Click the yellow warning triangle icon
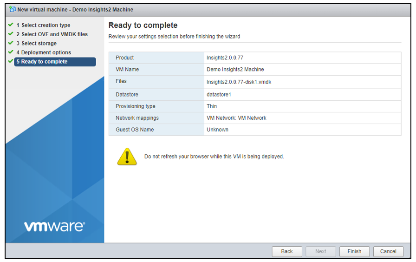Image resolution: width=416 pixels, height=262 pixels. click(x=127, y=157)
